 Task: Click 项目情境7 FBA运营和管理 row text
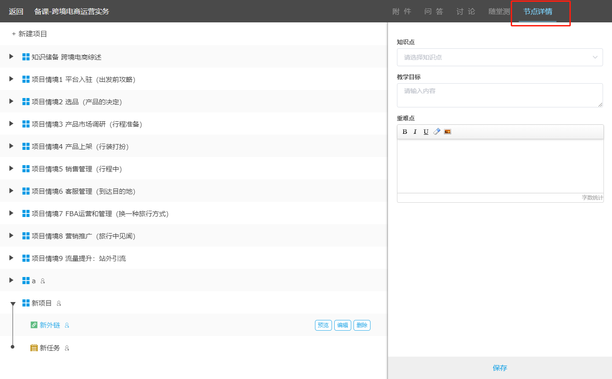point(100,214)
